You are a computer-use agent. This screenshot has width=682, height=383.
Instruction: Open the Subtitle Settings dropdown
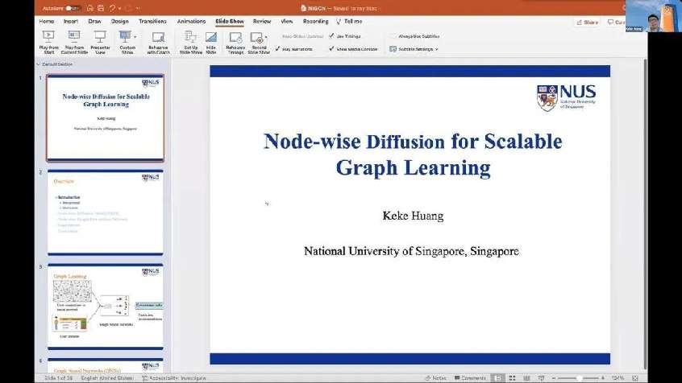(414, 49)
